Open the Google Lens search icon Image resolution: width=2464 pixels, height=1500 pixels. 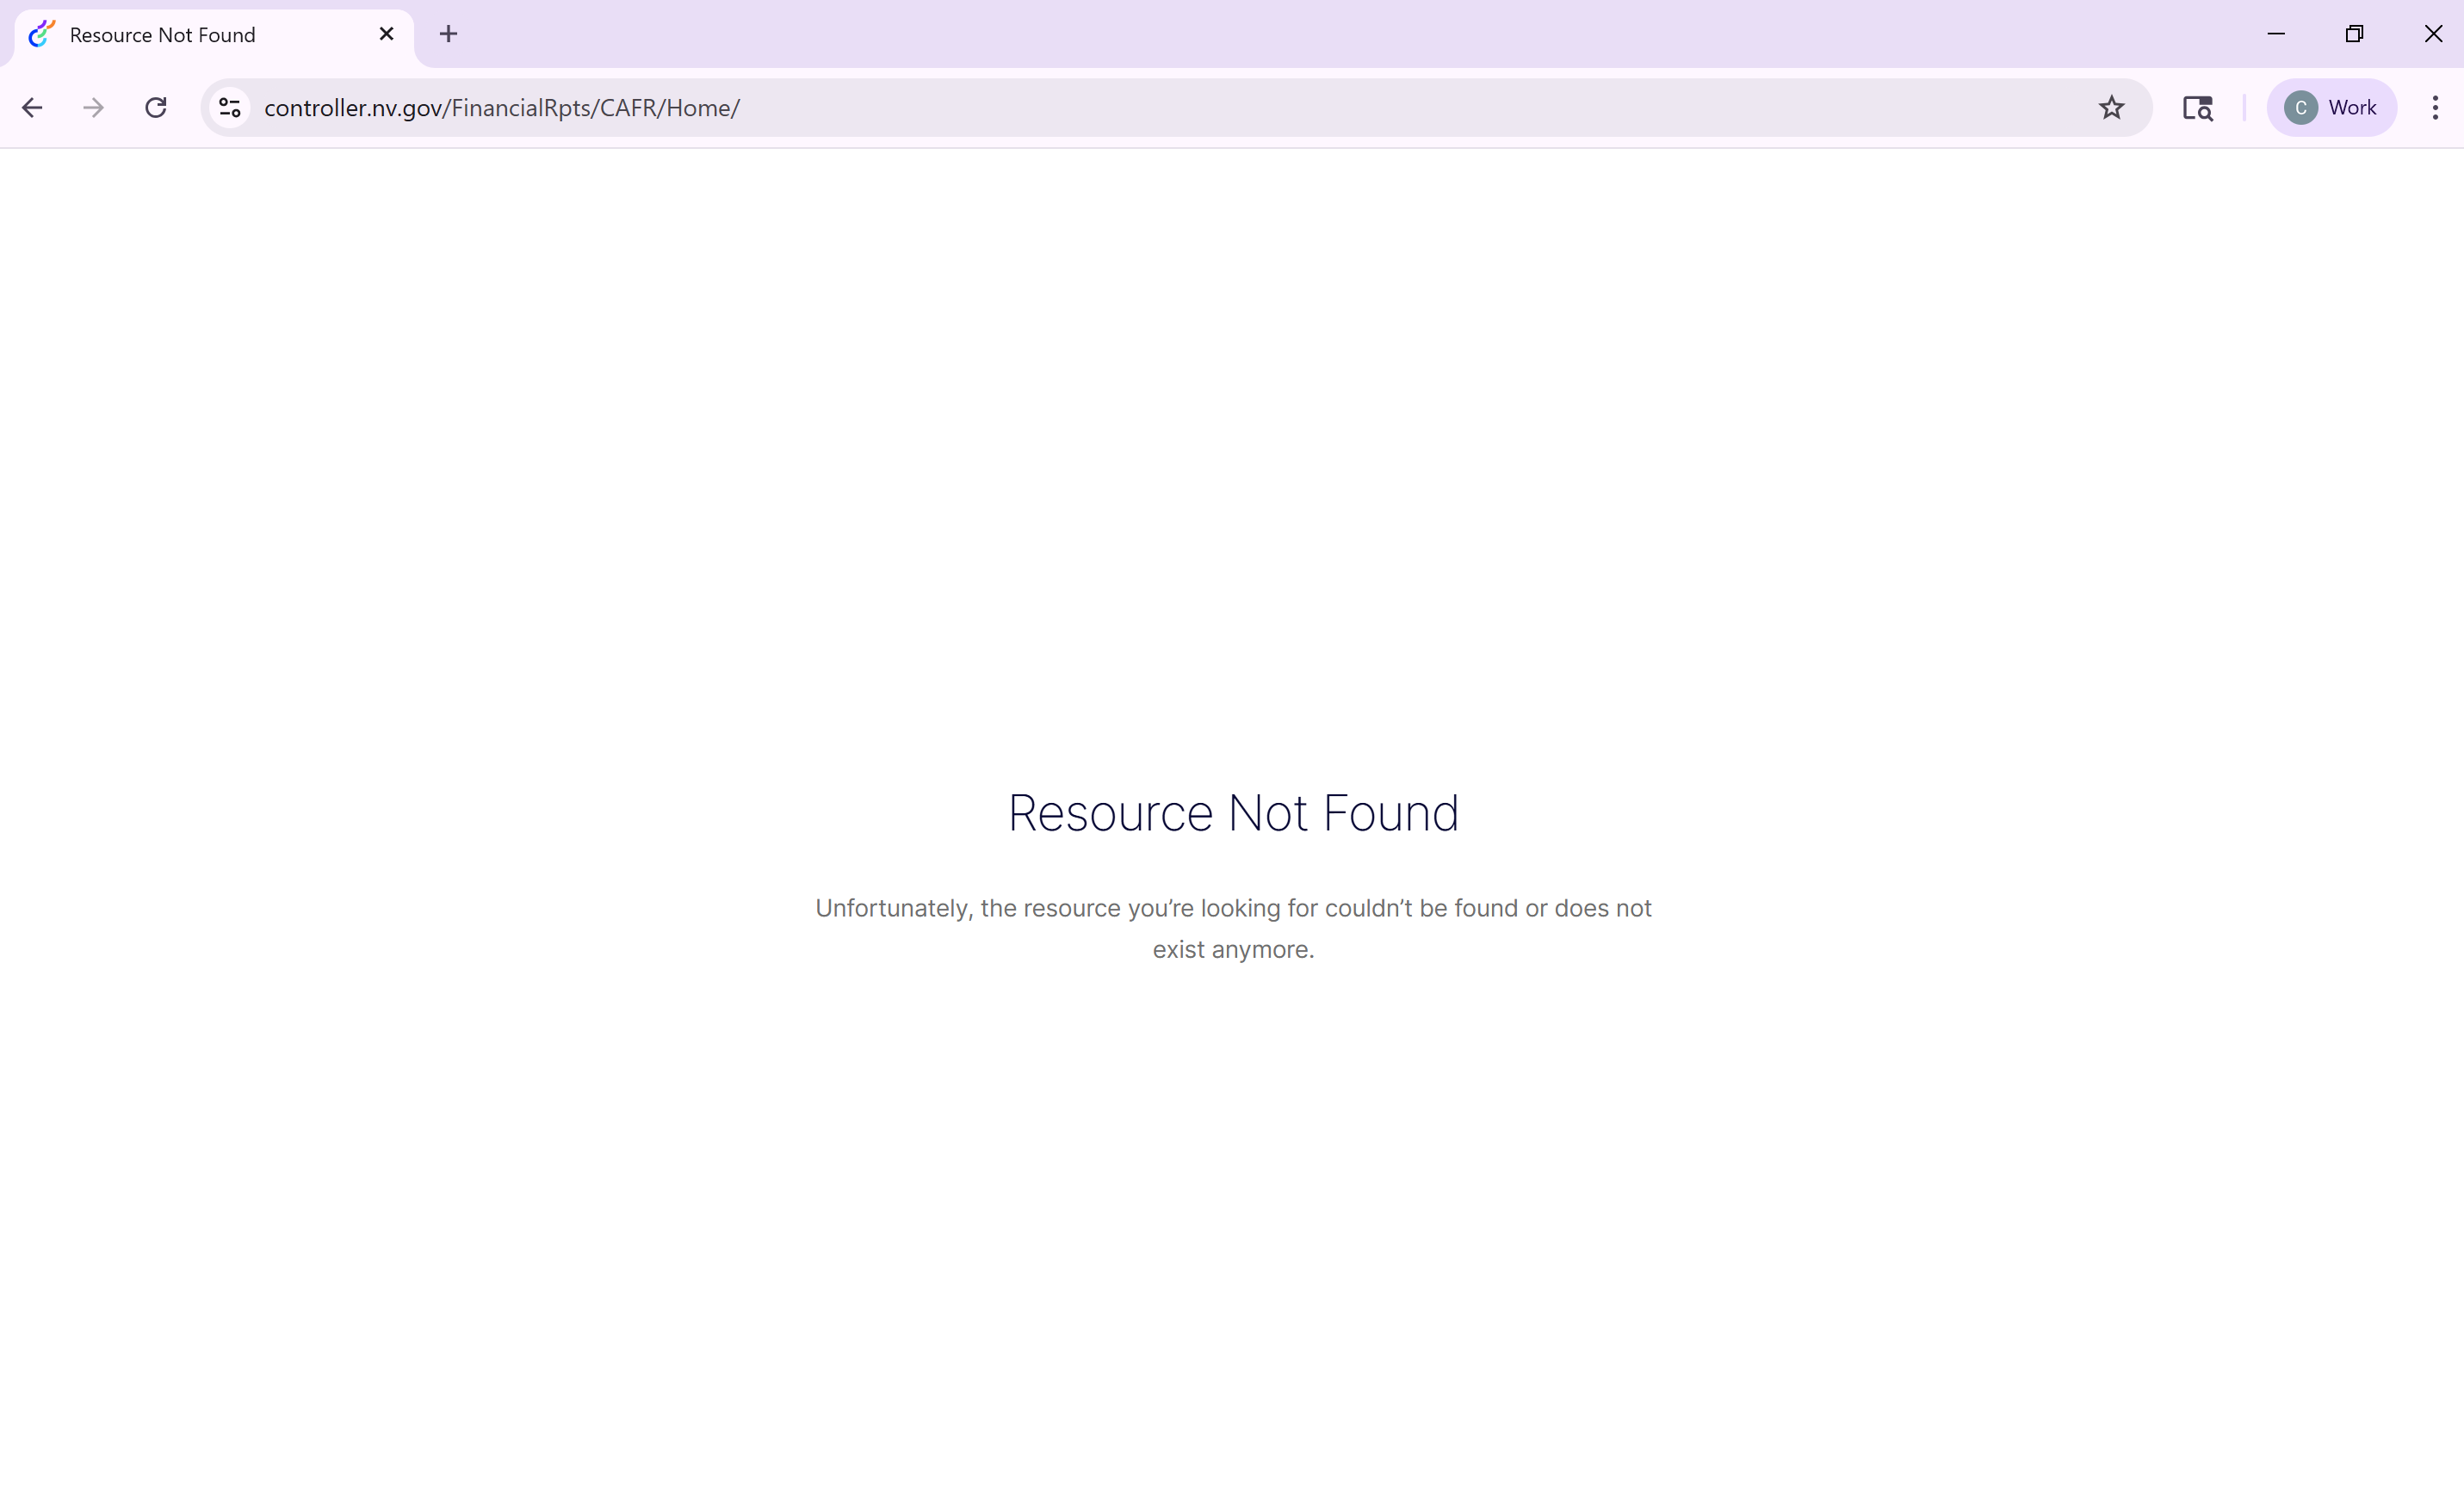pyautogui.click(x=2197, y=108)
